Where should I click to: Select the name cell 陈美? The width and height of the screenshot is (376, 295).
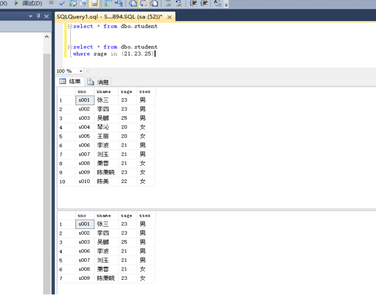(106, 182)
